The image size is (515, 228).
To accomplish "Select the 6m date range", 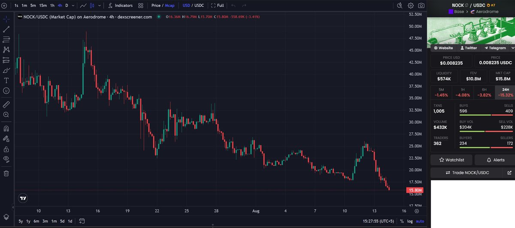I will (x=36, y=221).
